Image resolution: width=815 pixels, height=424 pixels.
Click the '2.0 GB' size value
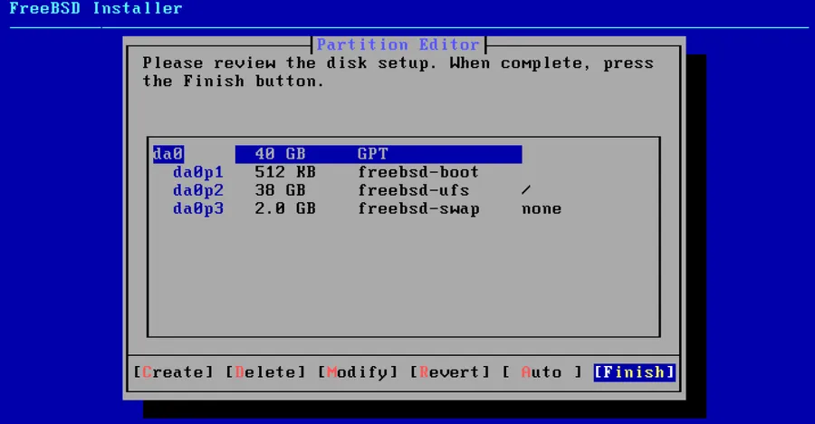click(x=285, y=208)
